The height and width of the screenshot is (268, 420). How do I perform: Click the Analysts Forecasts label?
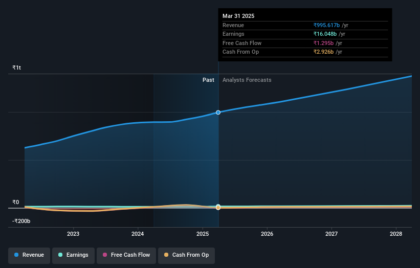pos(247,80)
